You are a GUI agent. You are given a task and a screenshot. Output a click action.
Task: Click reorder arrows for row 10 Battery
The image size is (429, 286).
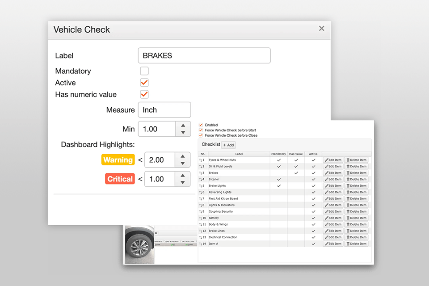pos(201,218)
